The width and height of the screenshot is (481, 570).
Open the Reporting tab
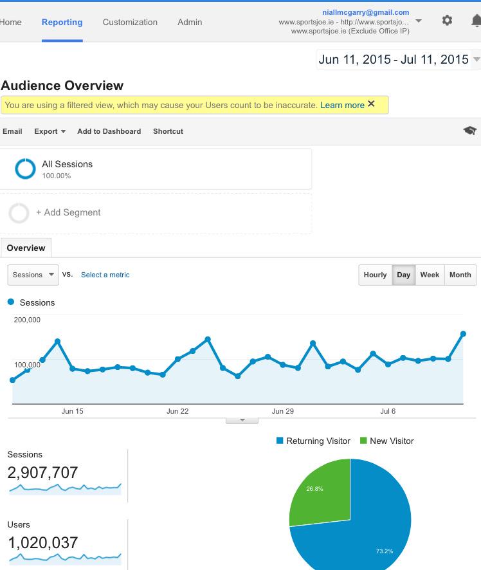click(x=62, y=22)
